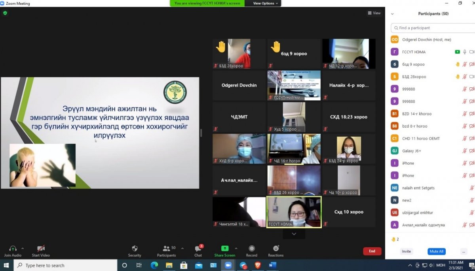This screenshot has height=271, width=475.
Task: Collapse Participants panel with chevron
Action: point(392,14)
